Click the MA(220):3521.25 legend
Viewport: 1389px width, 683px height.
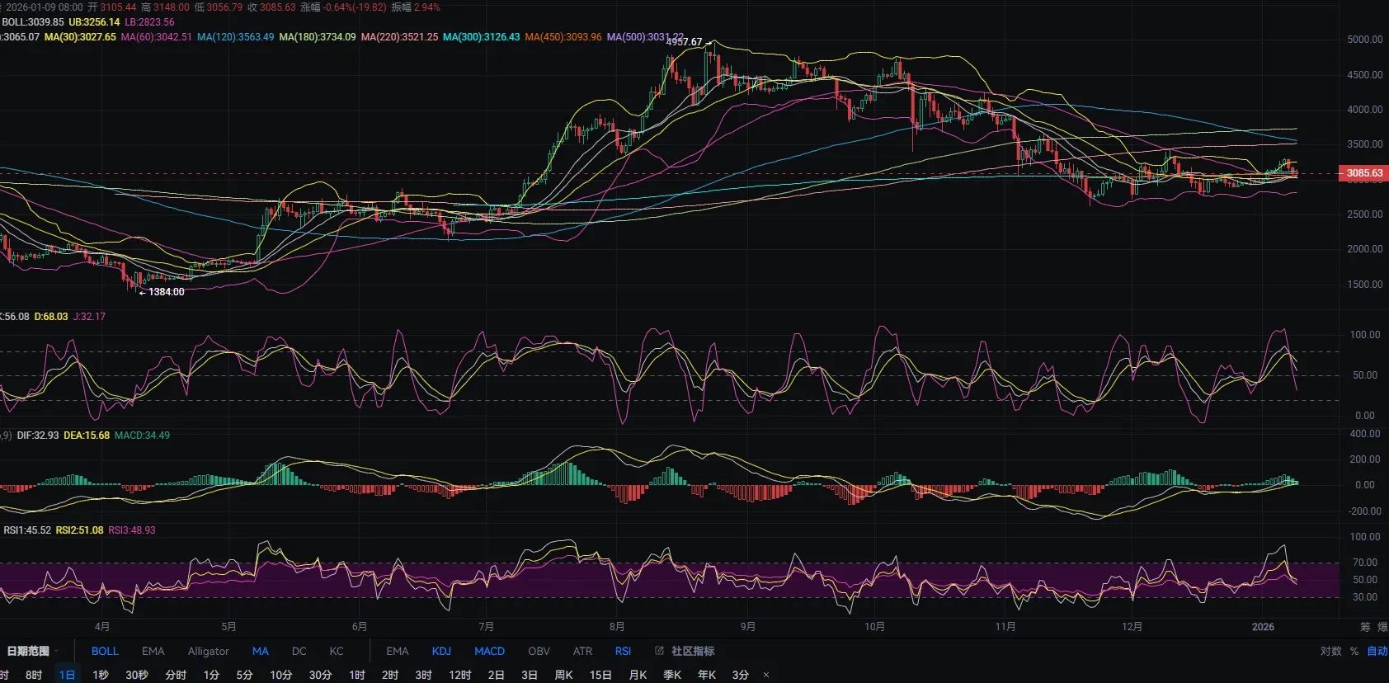400,37
